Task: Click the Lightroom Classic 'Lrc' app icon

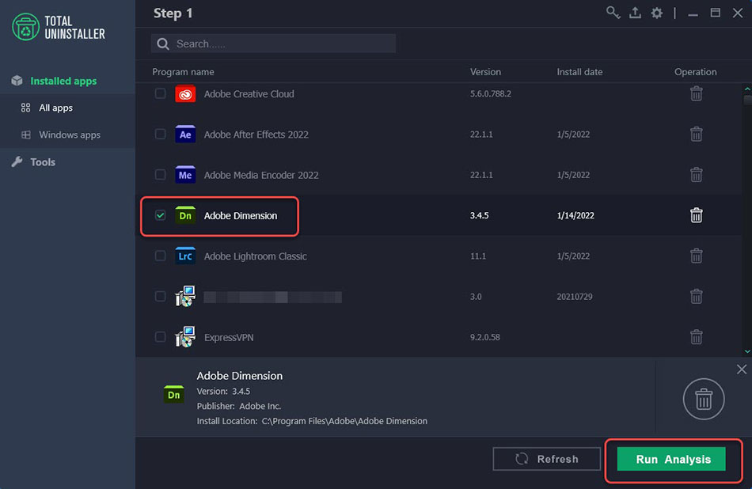Action: [x=185, y=256]
